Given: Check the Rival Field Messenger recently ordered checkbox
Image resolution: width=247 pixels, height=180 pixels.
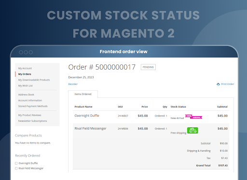Looking at the screenshot, I should 16,168.
